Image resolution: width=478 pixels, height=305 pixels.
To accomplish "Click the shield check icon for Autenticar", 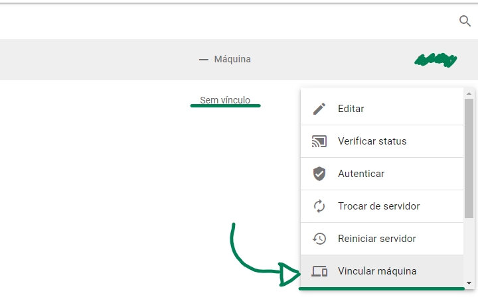I will [319, 174].
